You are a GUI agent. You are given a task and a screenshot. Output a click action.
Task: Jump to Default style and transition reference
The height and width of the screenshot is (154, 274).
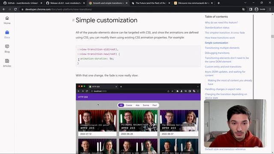tap(225, 149)
